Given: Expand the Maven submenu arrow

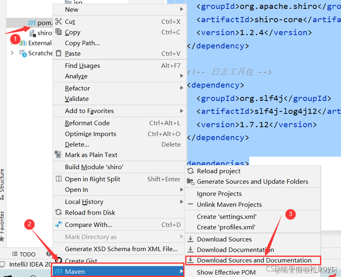Looking at the screenshot, I should click(x=182, y=271).
